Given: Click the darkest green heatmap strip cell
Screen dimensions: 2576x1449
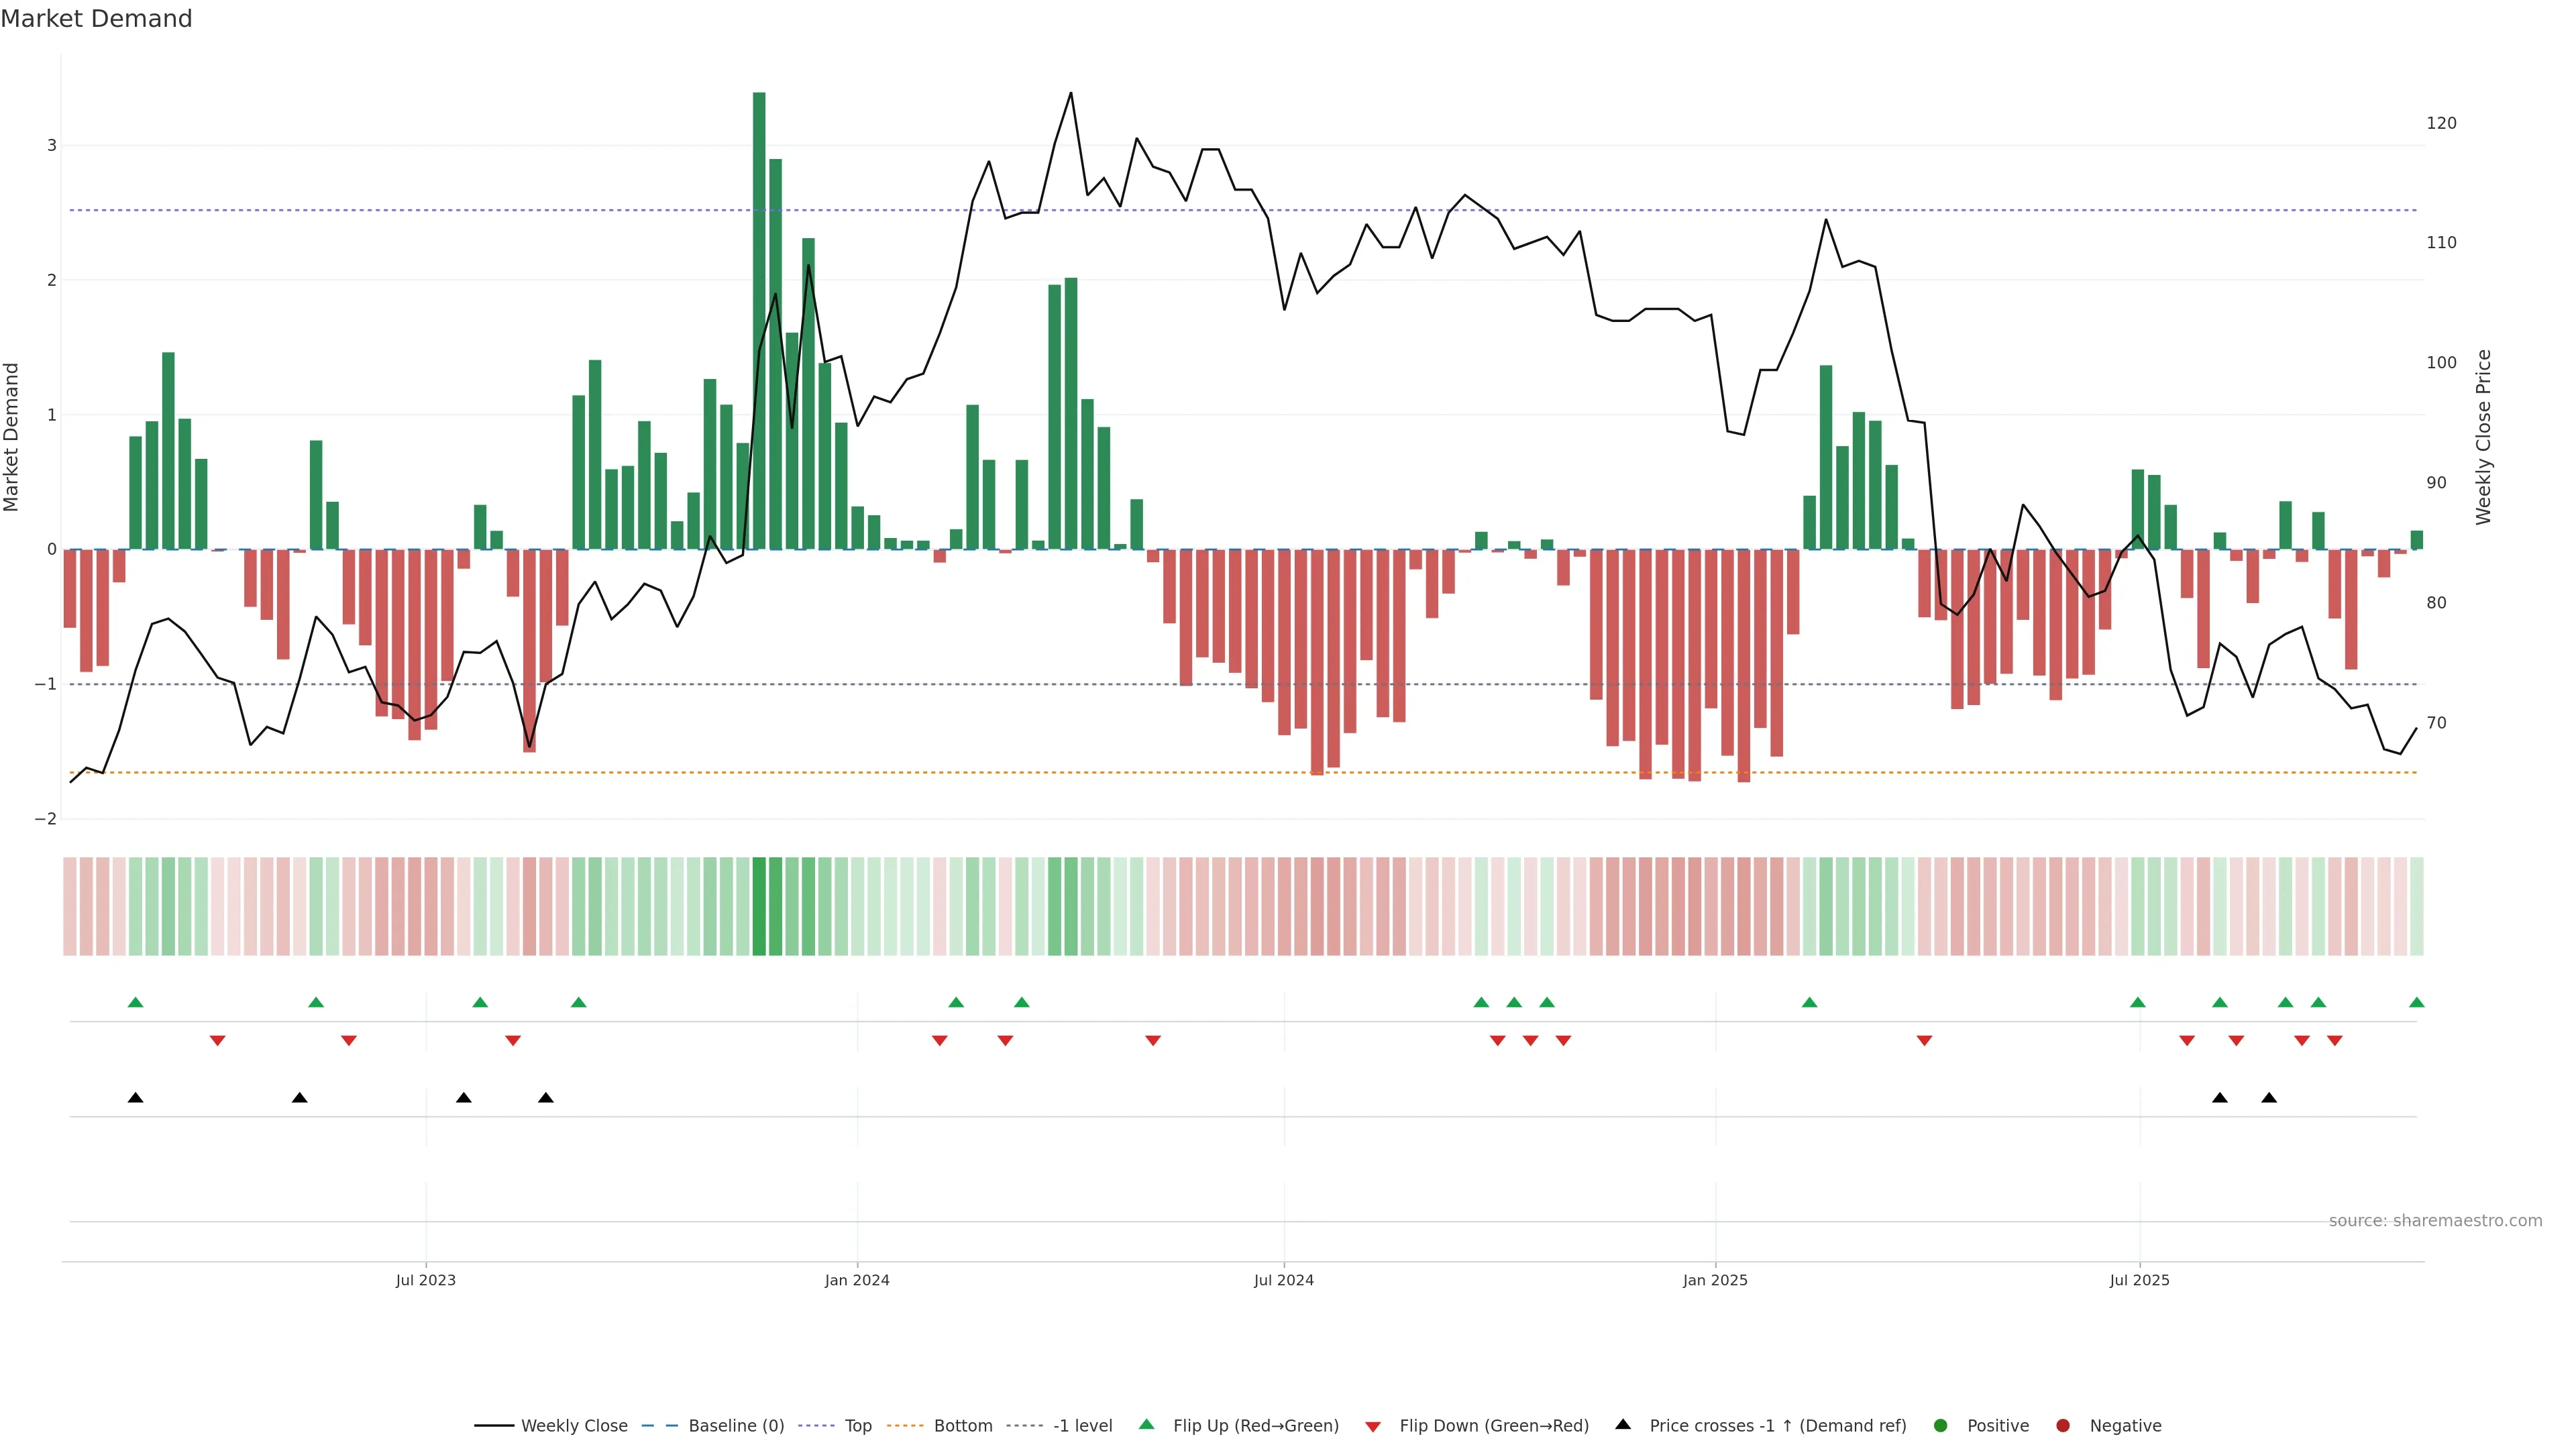Looking at the screenshot, I should (759, 906).
